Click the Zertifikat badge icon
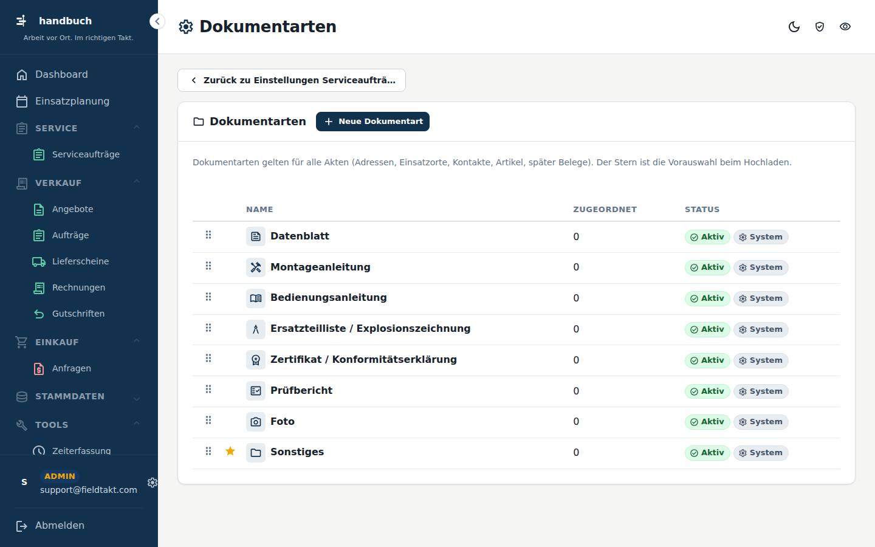The image size is (875, 547). 256,360
